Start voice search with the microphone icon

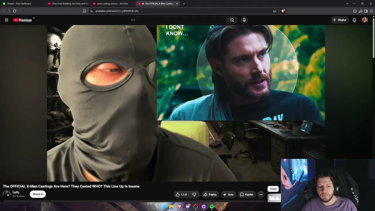[x=244, y=20]
